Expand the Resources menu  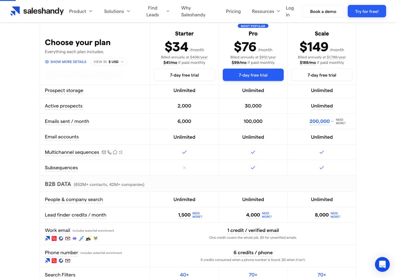point(266,11)
